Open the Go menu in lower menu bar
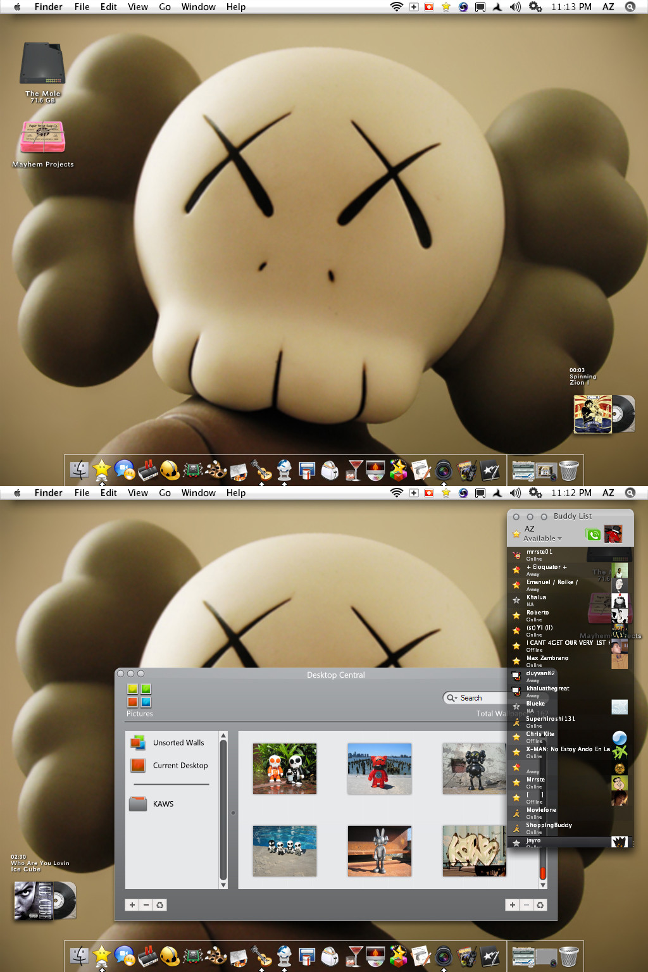The image size is (648, 972). pyautogui.click(x=165, y=493)
